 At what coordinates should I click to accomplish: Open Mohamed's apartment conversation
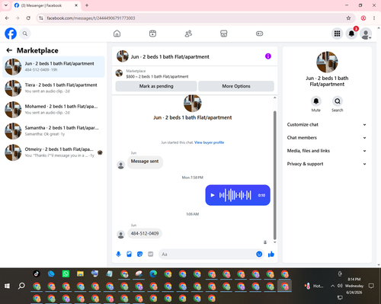pos(53,110)
